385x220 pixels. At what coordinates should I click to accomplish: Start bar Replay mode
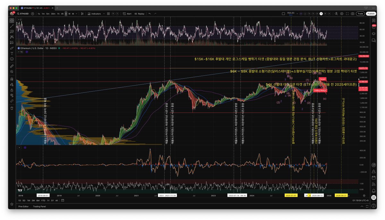(139, 14)
